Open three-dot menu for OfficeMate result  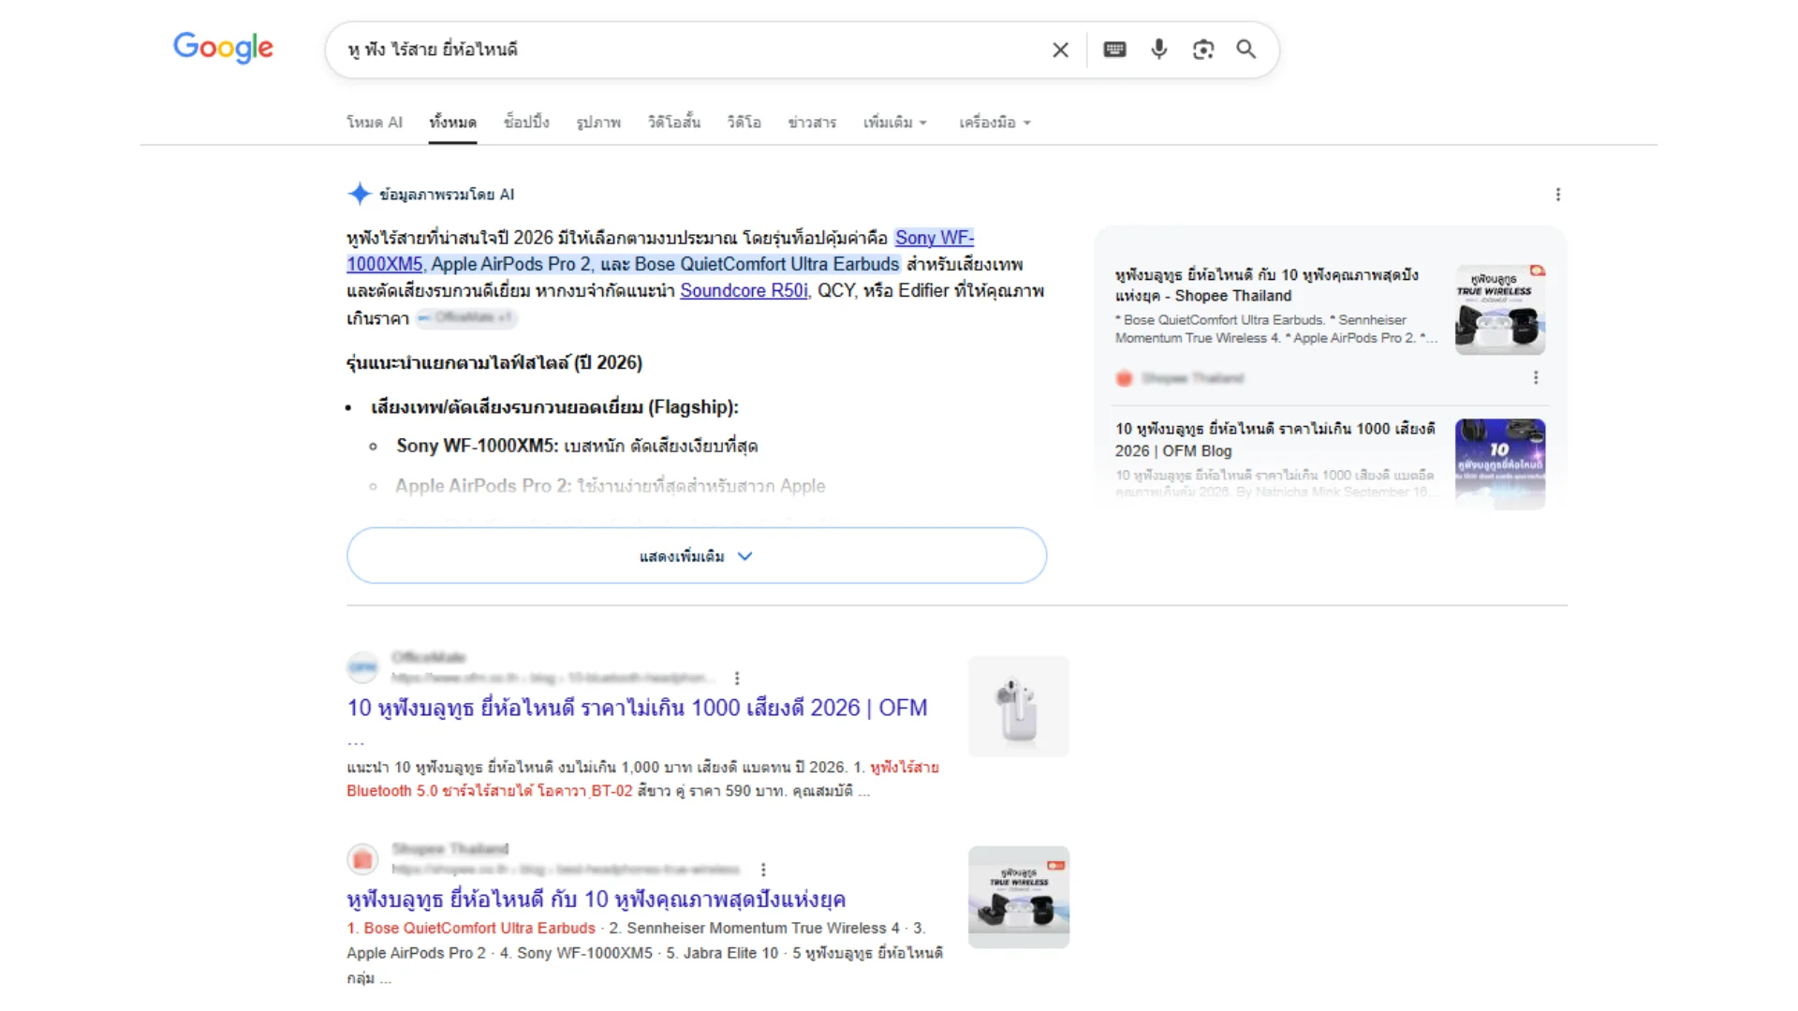click(737, 678)
